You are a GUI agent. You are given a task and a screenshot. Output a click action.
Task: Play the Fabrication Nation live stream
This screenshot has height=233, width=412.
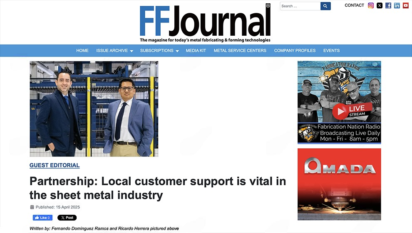(340, 111)
